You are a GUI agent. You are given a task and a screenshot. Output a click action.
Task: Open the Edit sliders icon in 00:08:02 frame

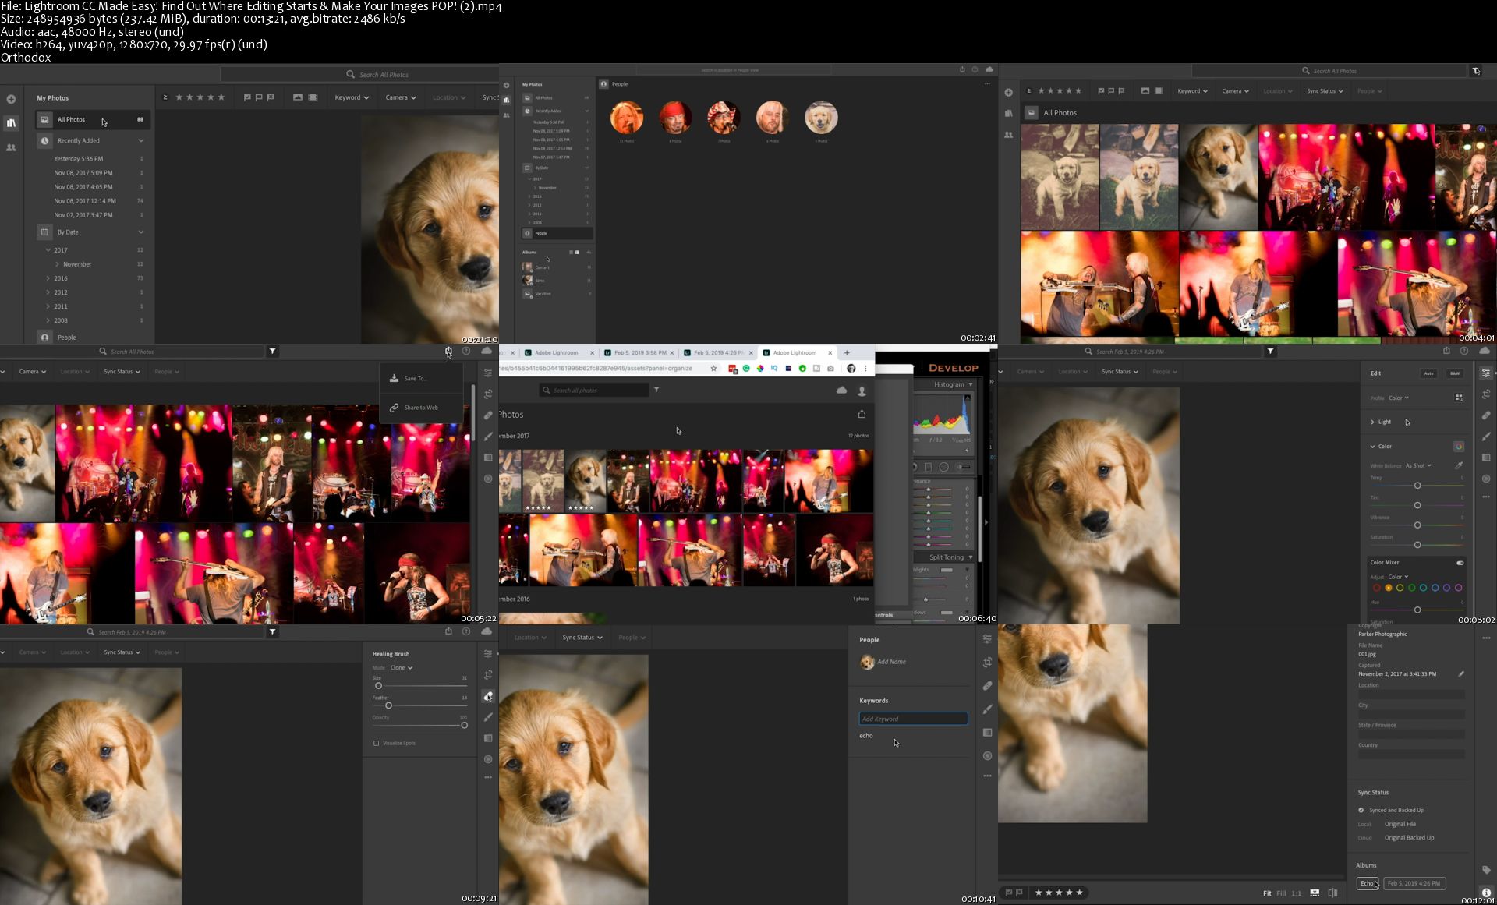click(1486, 373)
